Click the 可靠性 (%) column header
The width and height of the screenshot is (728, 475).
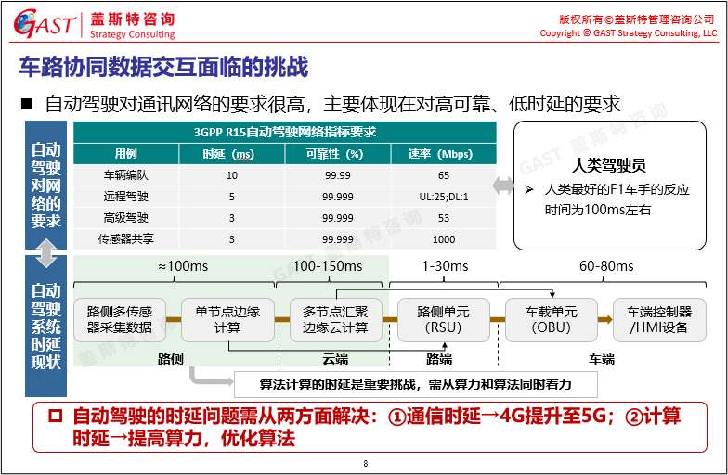click(337, 153)
